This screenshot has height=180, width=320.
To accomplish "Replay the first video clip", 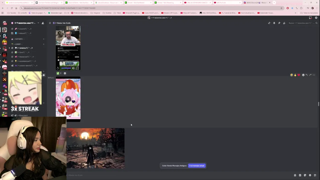I will pos(58,68).
